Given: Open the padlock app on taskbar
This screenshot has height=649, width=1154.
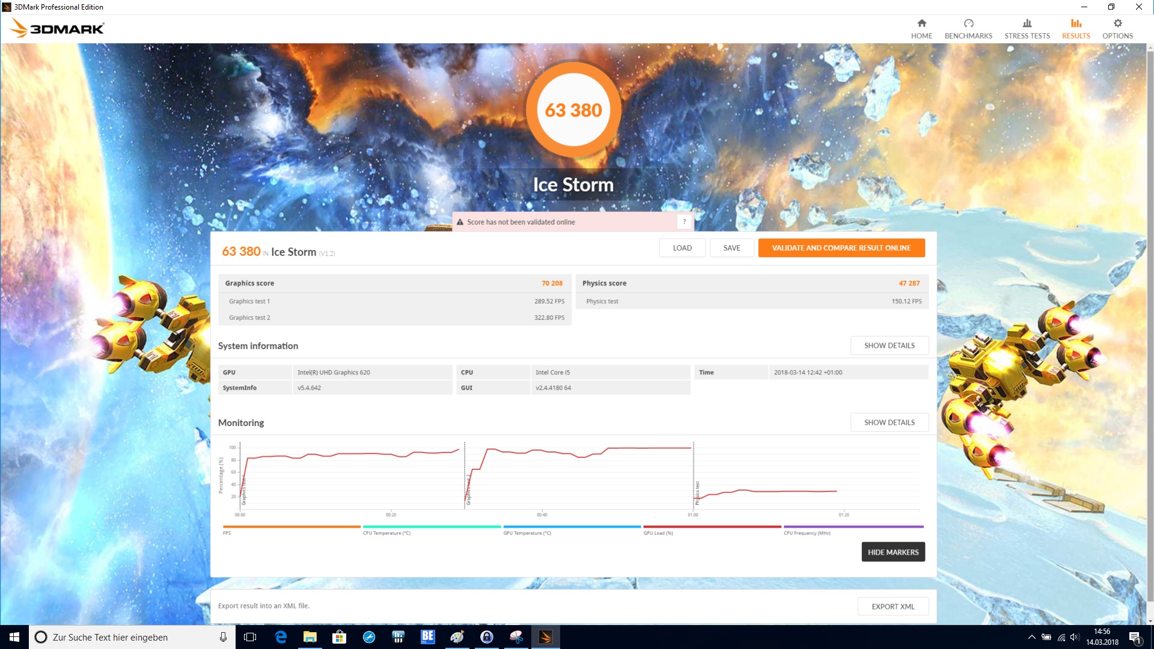Looking at the screenshot, I should (x=487, y=637).
